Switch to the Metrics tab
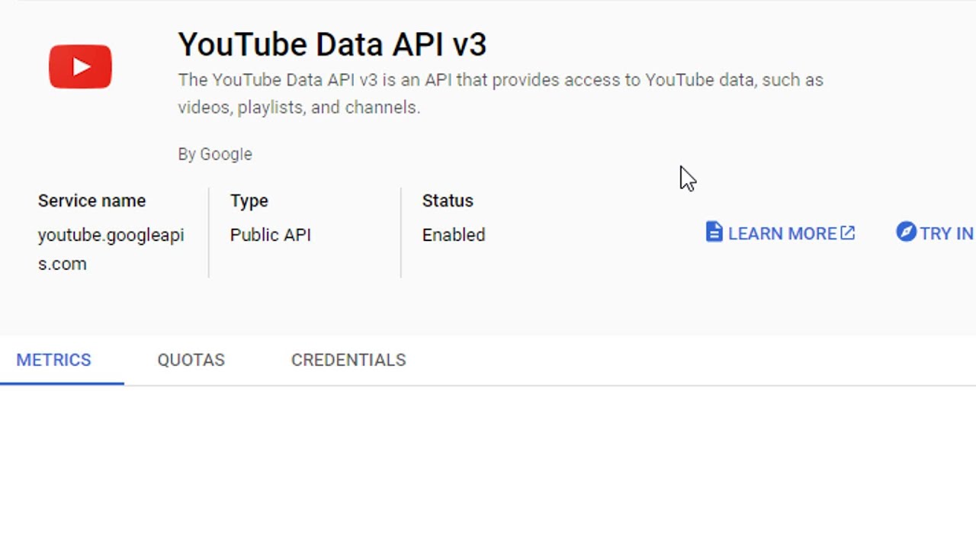 pos(53,360)
